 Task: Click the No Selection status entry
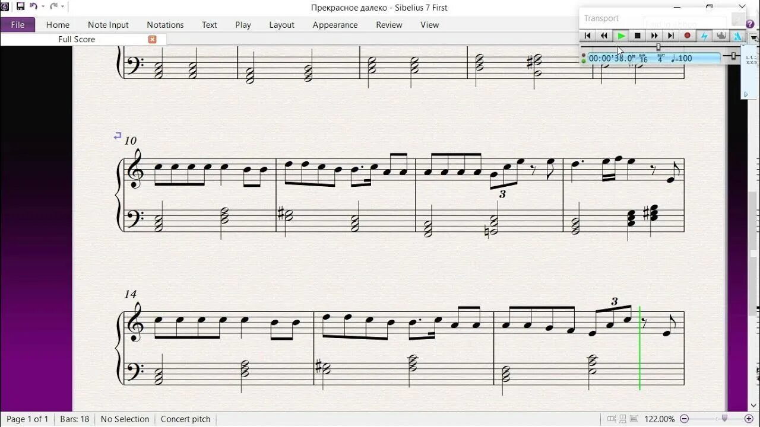coord(125,419)
